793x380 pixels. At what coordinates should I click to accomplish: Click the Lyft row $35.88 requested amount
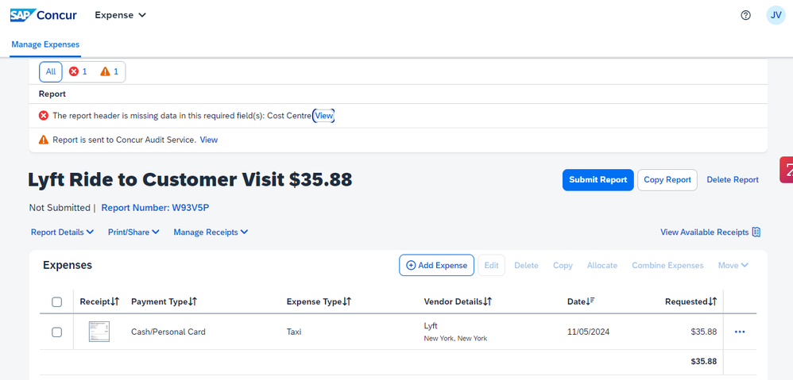point(703,332)
